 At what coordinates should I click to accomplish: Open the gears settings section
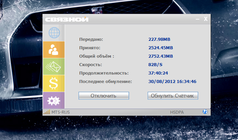[x=54, y=100]
